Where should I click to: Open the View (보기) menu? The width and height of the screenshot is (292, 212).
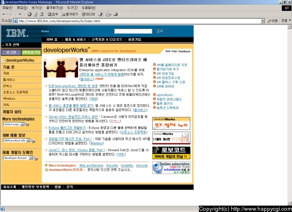coord(36,8)
